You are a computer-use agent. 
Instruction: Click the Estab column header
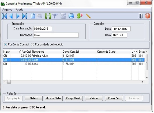tap(141, 52)
